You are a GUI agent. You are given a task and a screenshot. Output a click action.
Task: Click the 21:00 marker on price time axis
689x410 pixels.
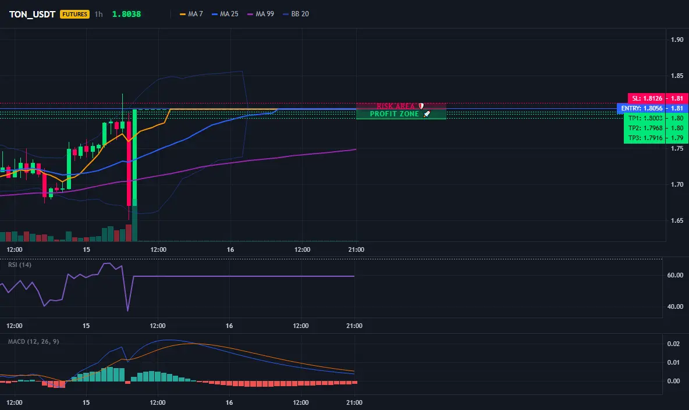(x=356, y=249)
